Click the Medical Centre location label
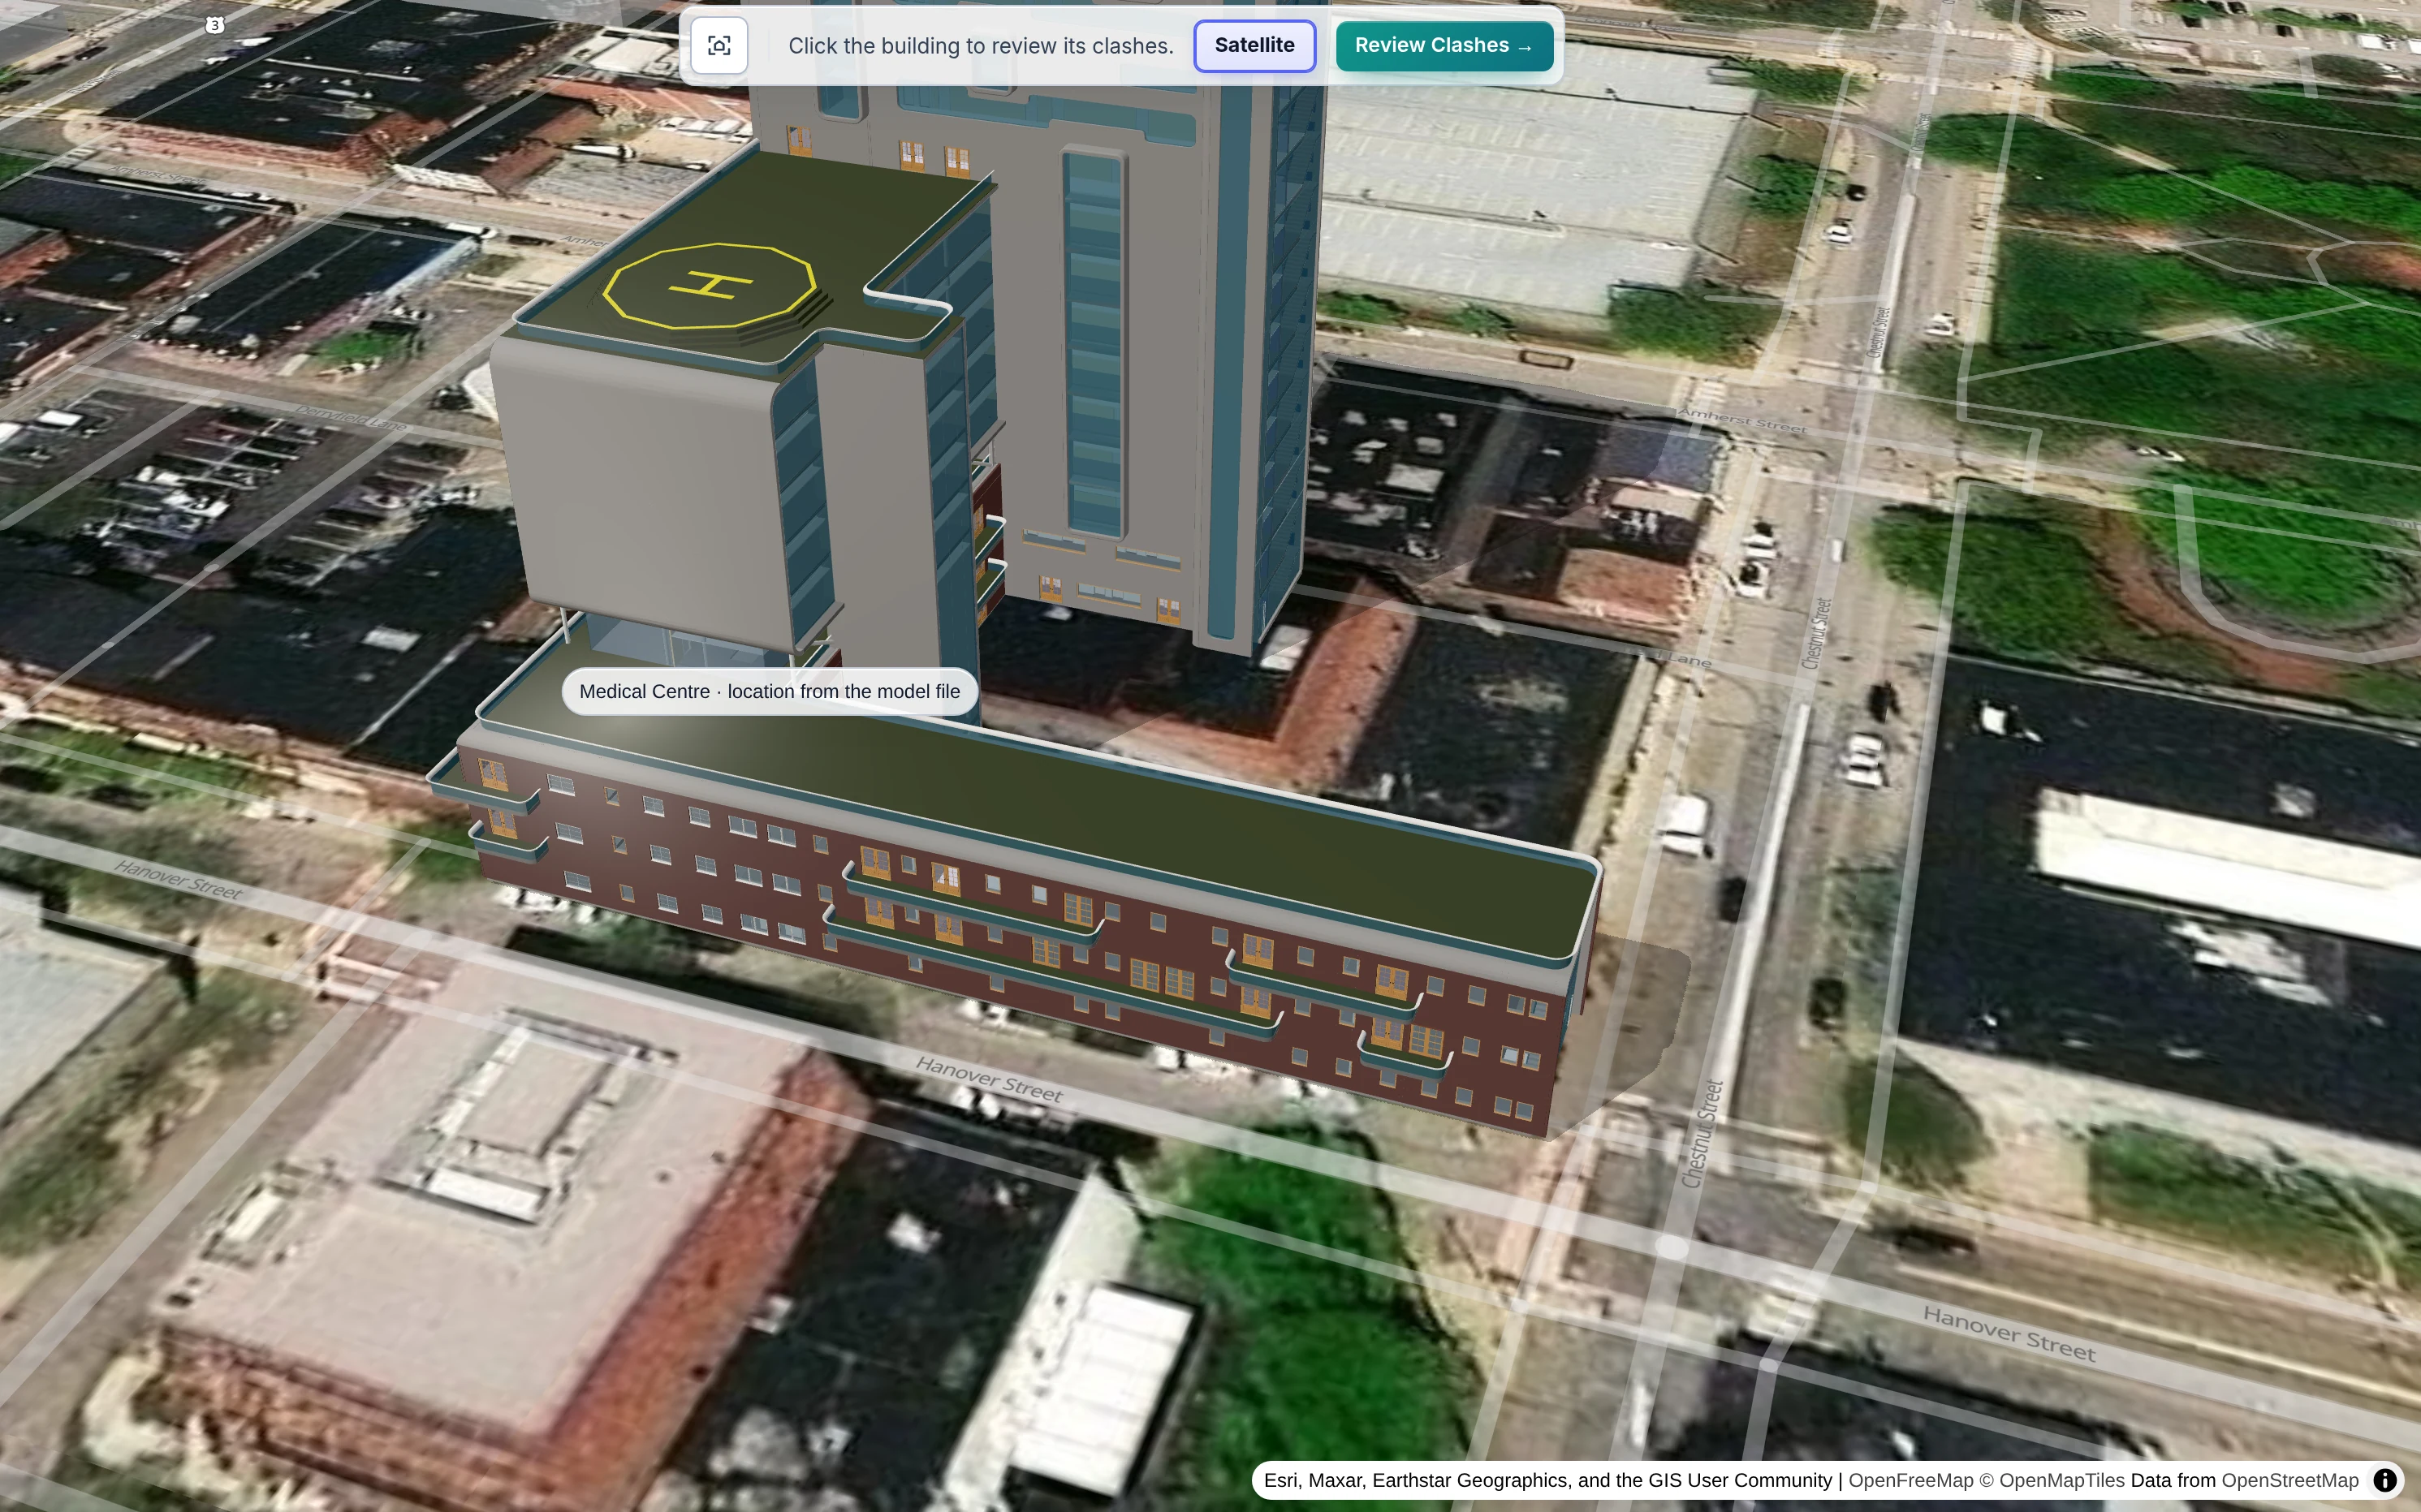The width and height of the screenshot is (2421, 1512). click(x=770, y=691)
